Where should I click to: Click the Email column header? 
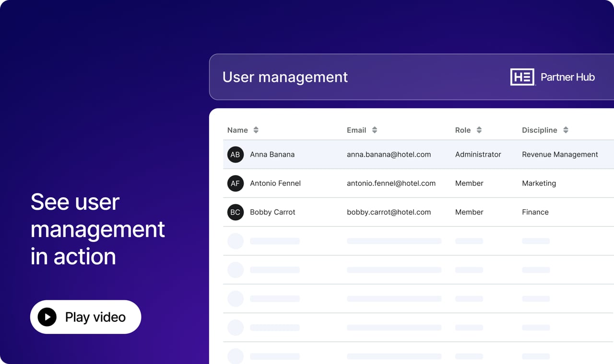[x=356, y=130]
